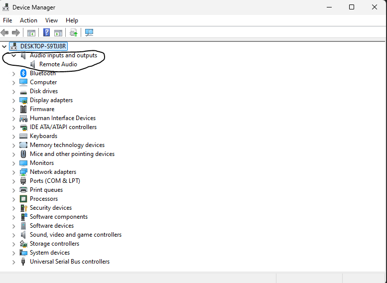Image resolution: width=387 pixels, height=283 pixels.
Task: Click the printer icon for Print queues
Action: pyautogui.click(x=23, y=190)
